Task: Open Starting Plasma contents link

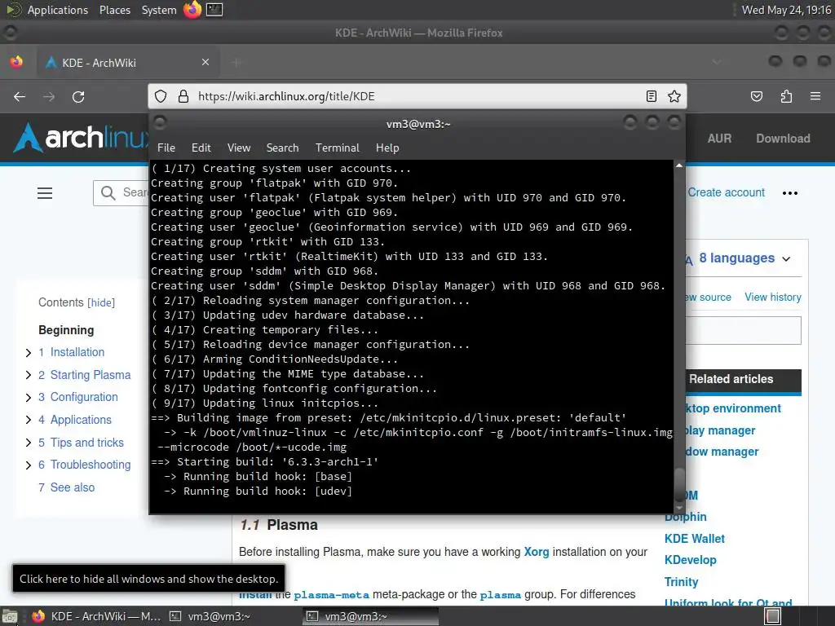Action: point(90,375)
